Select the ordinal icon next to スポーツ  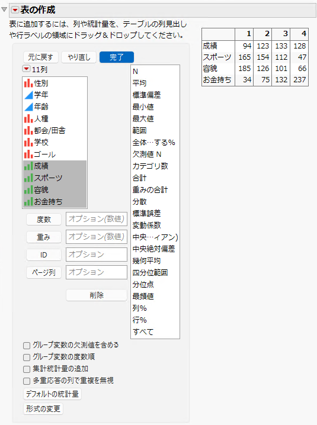point(28,178)
